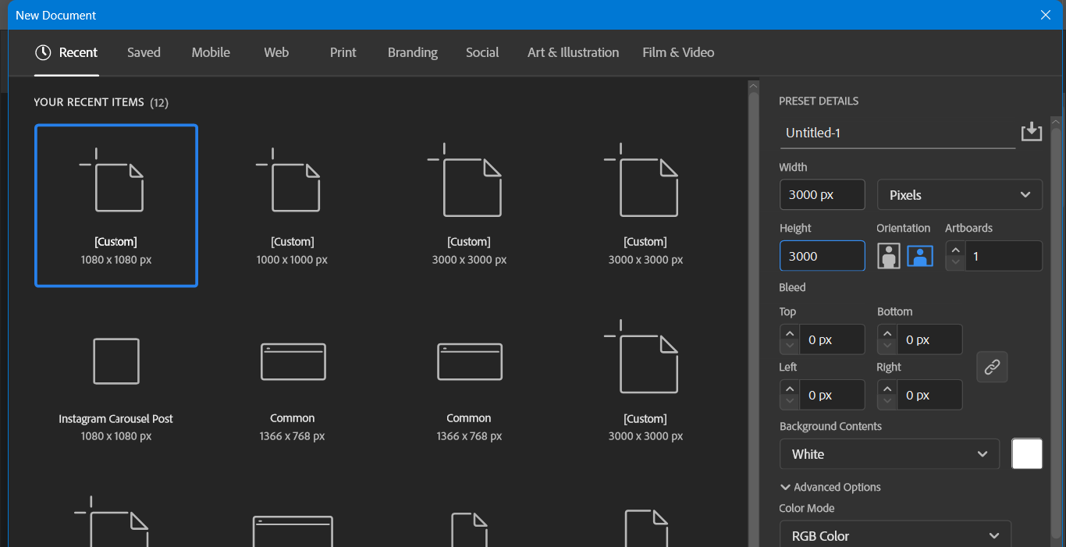This screenshot has width=1066, height=547.
Task: Switch to the Mobile tab
Action: tap(211, 52)
